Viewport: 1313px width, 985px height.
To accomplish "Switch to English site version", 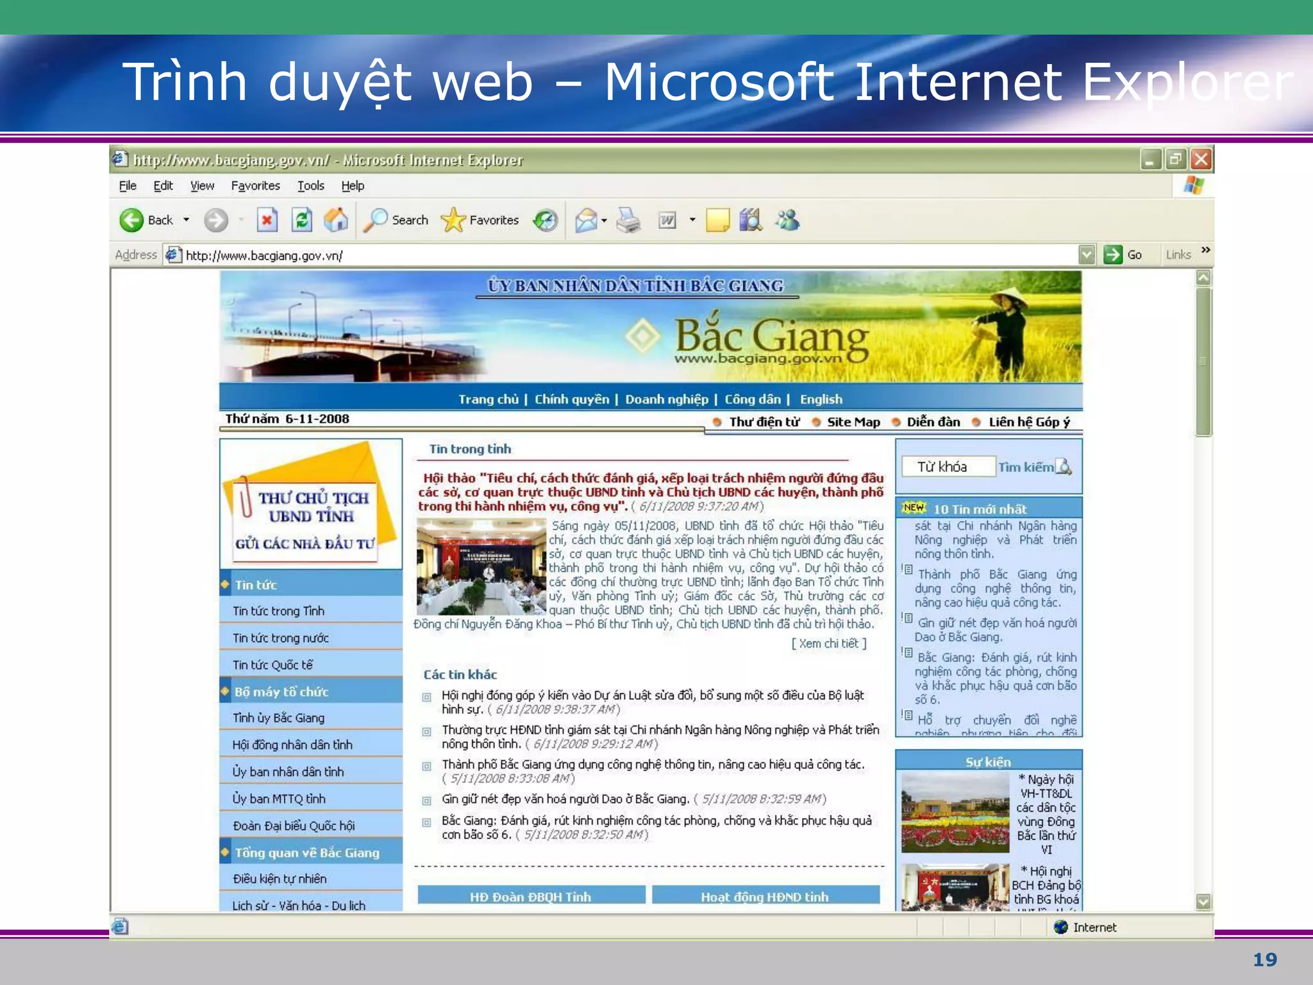I will click(x=821, y=400).
